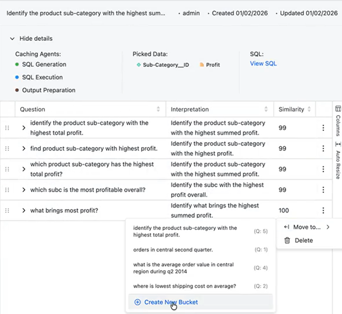
Task: Collapse details with Hide details chevron
Action: [x=12, y=38]
